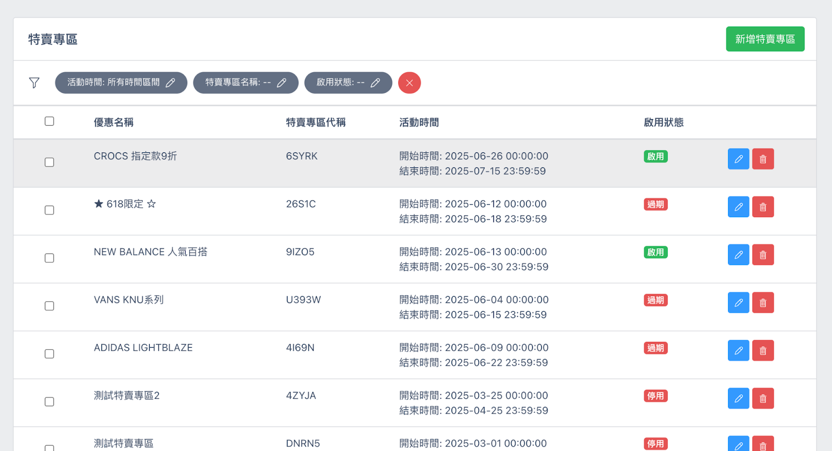Viewport: 832px width, 451px height.
Task: Check the 測試特賣專區2 row checkbox
Action: 49,402
